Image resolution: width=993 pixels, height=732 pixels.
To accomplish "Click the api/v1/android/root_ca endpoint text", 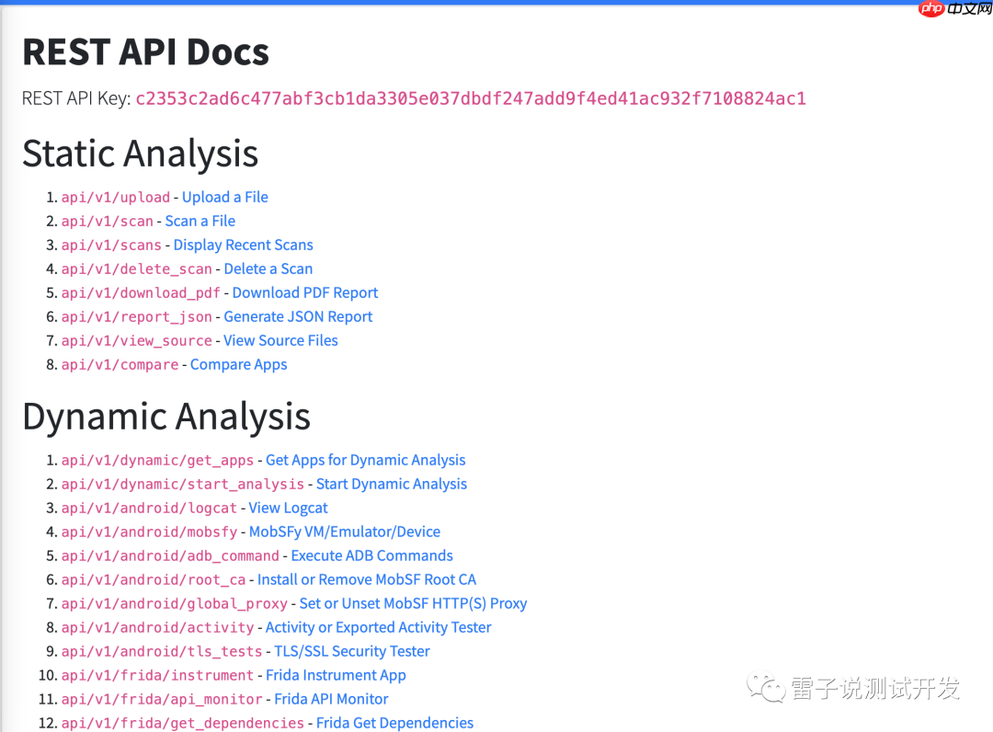I will coord(154,580).
